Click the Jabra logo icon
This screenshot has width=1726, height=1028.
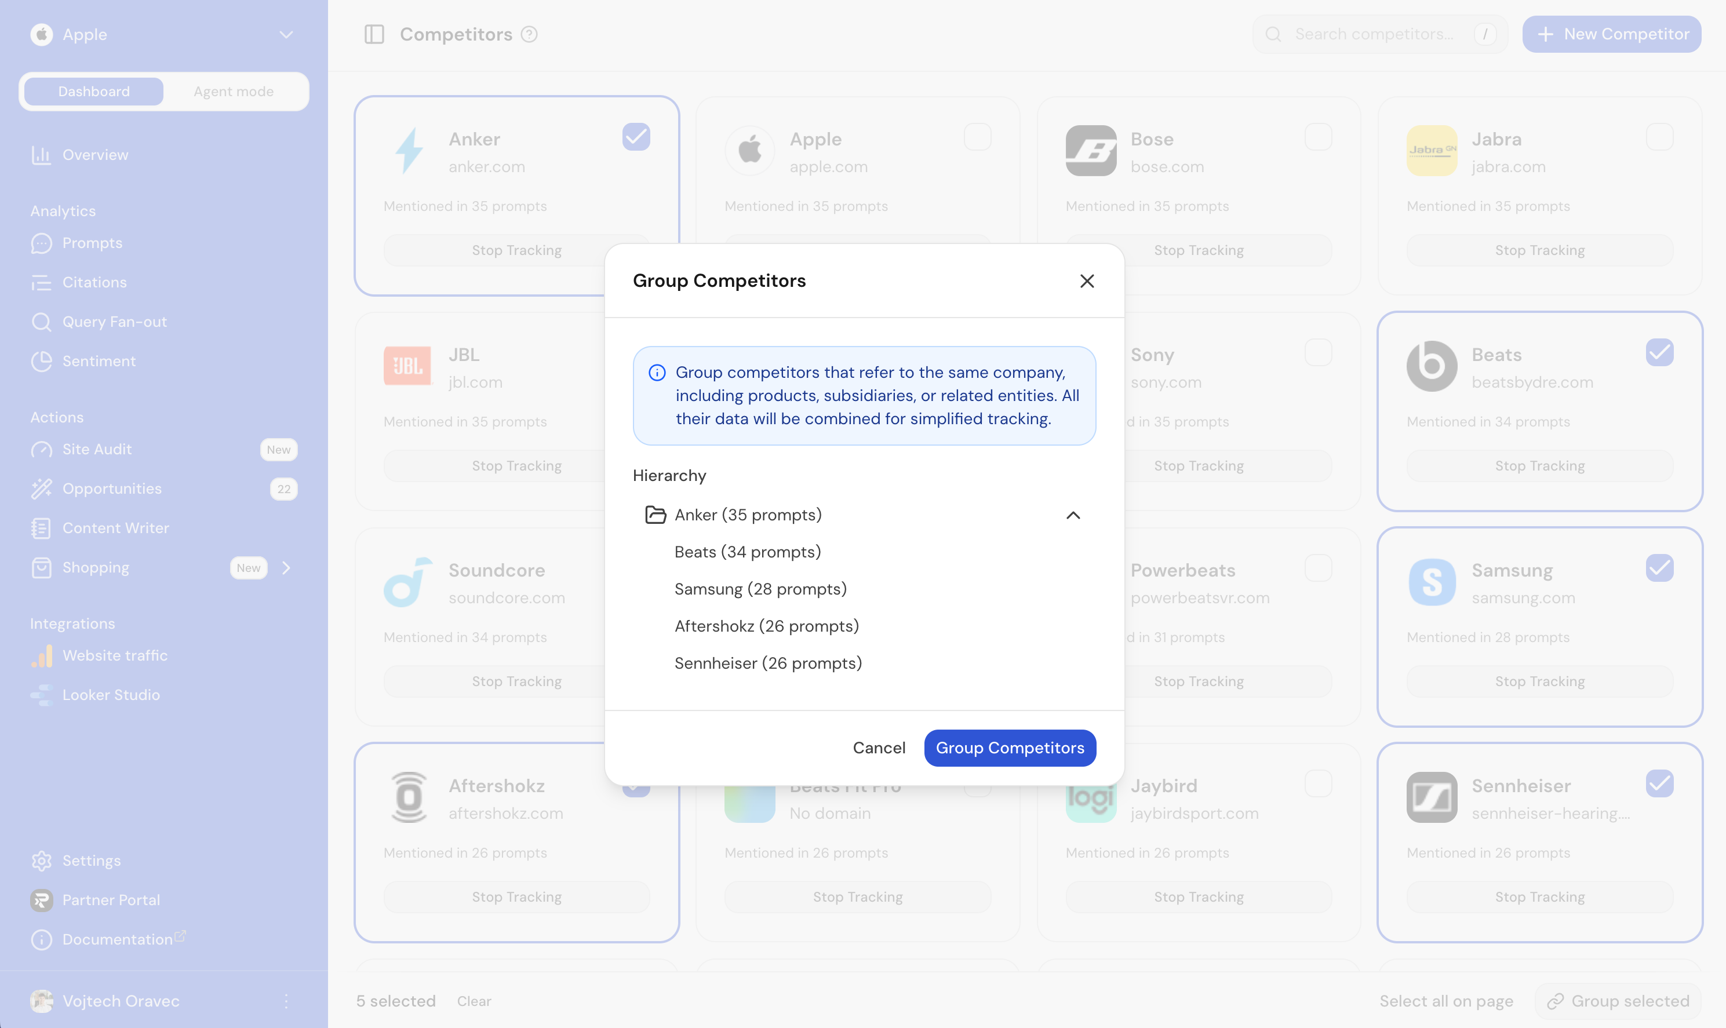1432,150
